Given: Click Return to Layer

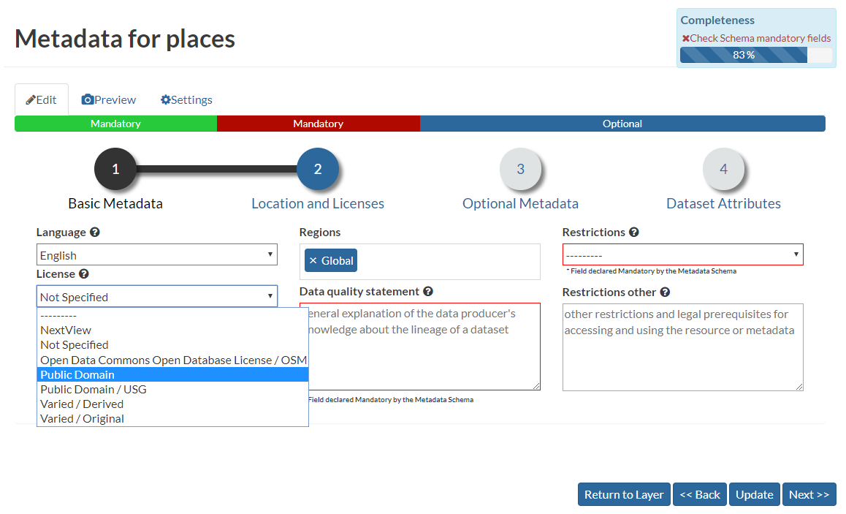Looking at the screenshot, I should 624,494.
